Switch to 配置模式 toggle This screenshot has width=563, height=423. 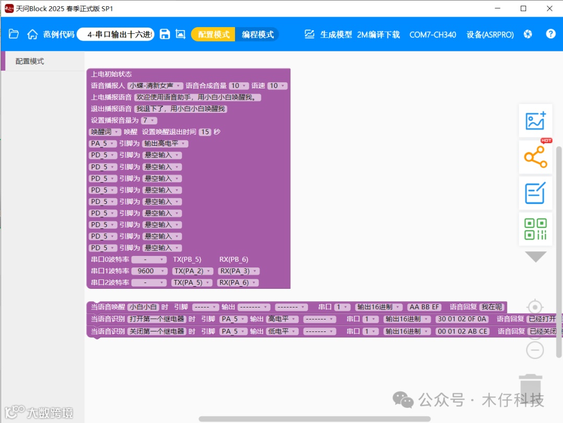213,34
